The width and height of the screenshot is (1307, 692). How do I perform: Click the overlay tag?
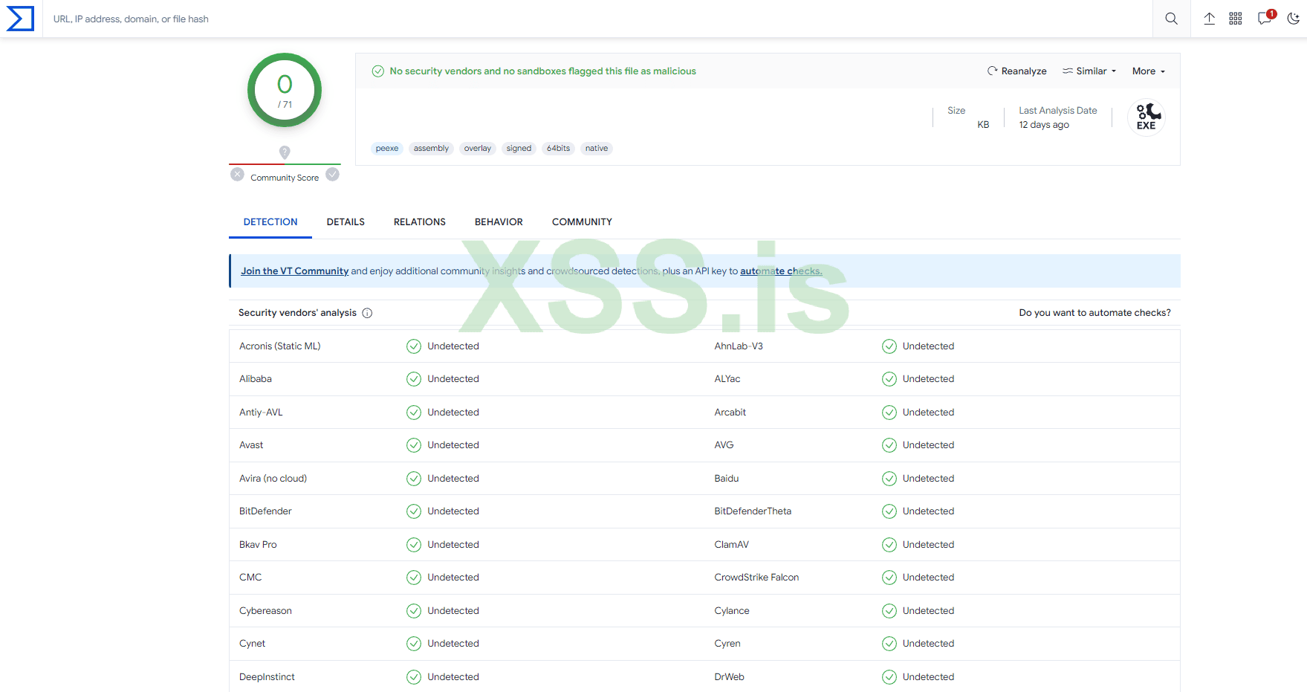tap(478, 149)
